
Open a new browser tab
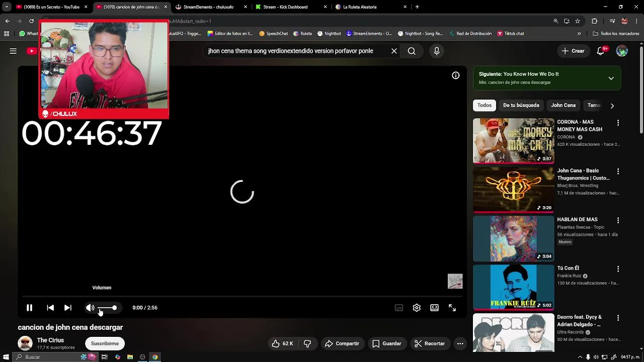click(417, 7)
